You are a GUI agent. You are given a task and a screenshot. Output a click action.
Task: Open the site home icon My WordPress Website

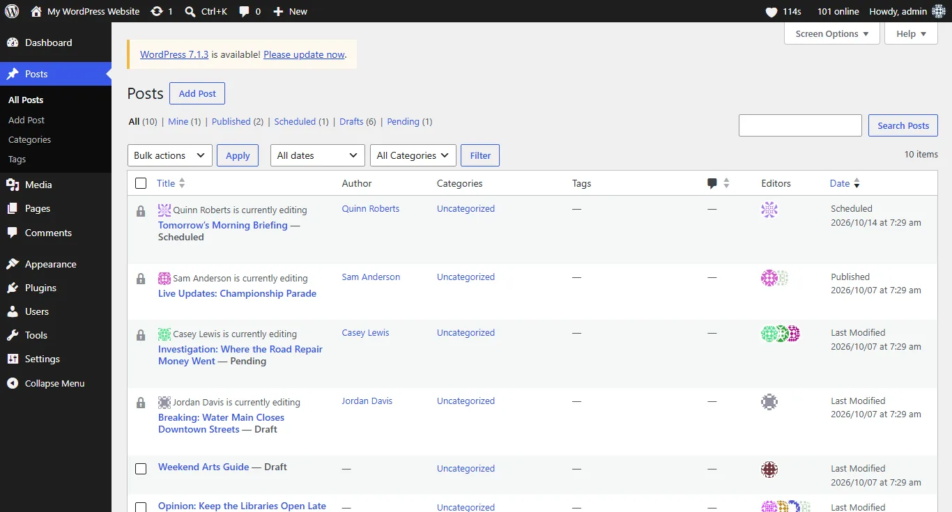click(36, 11)
